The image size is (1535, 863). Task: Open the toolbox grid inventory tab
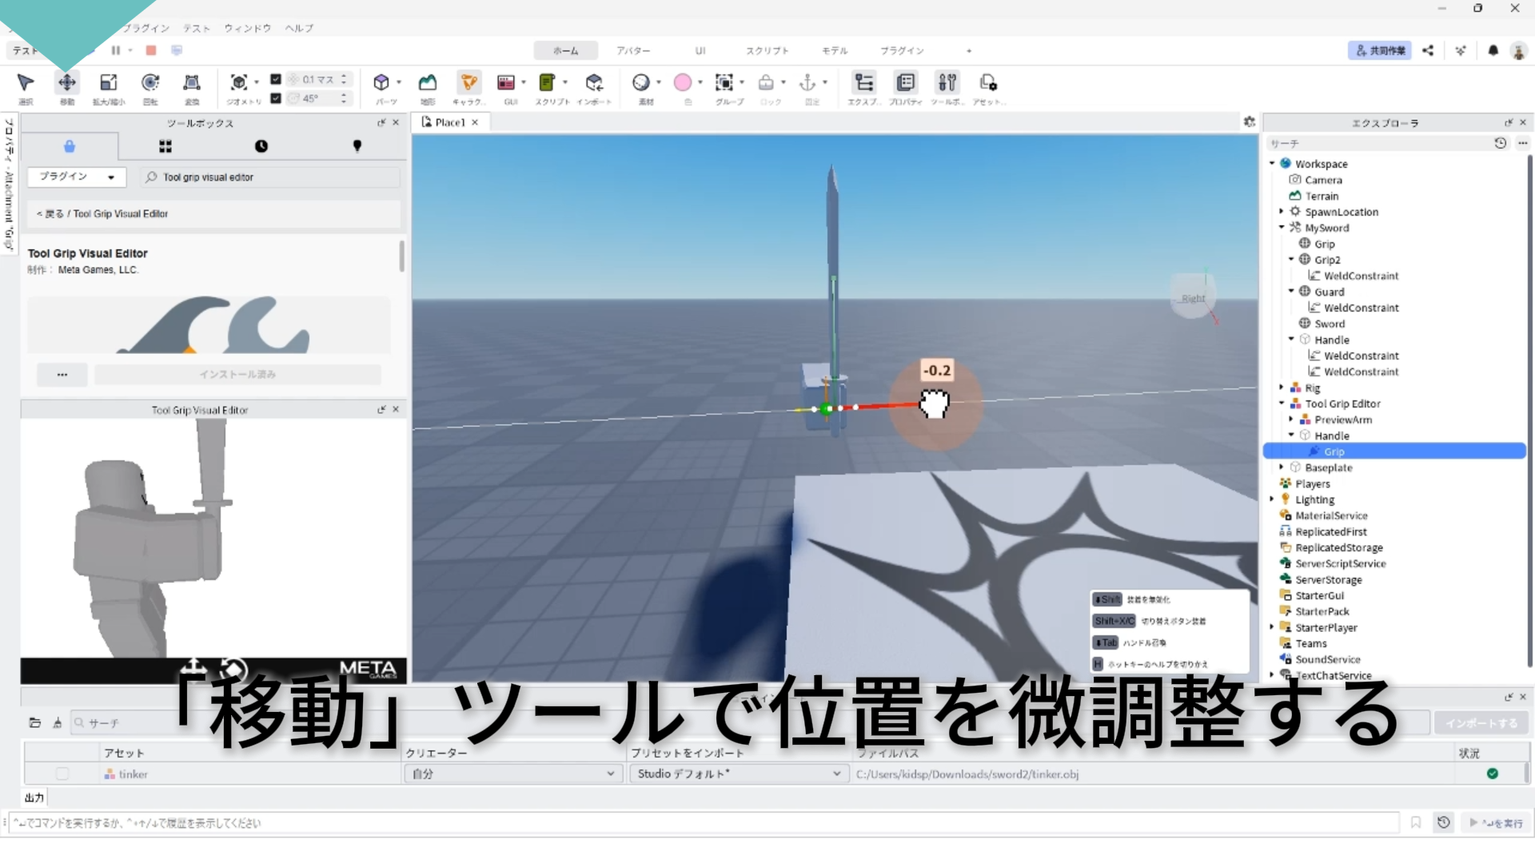(x=165, y=146)
